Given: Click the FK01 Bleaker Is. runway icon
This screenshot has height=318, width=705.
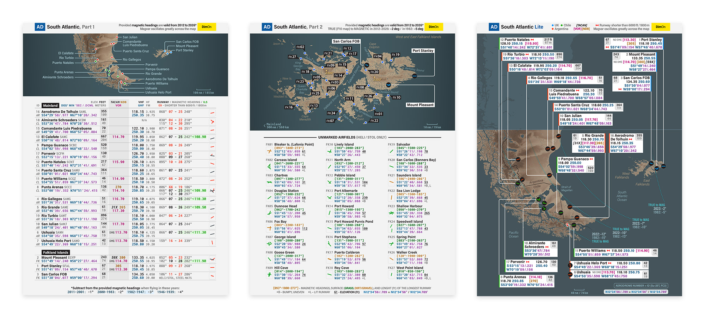Looking at the screenshot, I should pos(269,151).
